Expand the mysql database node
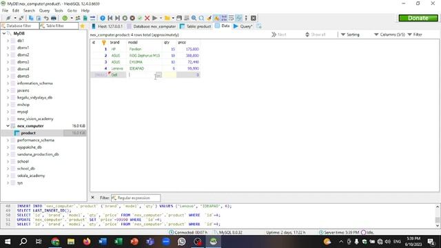Image resolution: width=441 pixels, height=248 pixels. point(8,112)
